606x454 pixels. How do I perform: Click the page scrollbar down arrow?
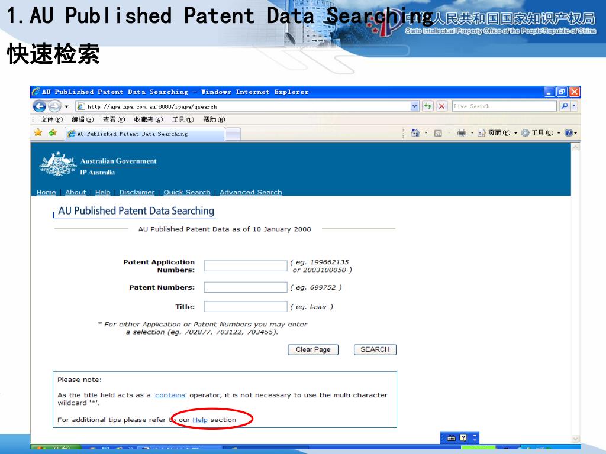click(x=575, y=439)
